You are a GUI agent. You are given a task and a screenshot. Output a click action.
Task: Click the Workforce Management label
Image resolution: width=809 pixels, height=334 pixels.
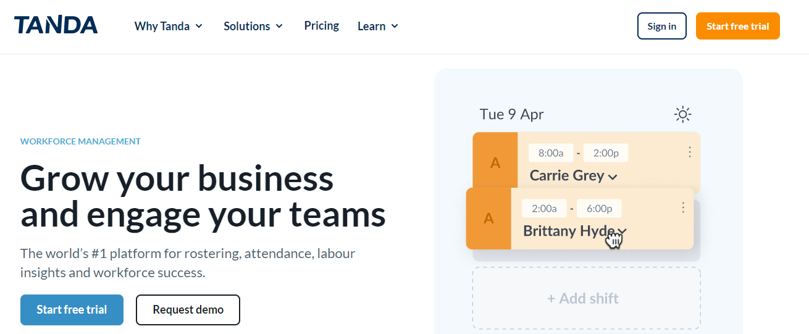pos(80,141)
